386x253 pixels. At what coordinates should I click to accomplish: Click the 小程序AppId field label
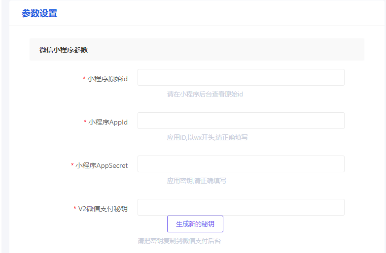pos(108,122)
